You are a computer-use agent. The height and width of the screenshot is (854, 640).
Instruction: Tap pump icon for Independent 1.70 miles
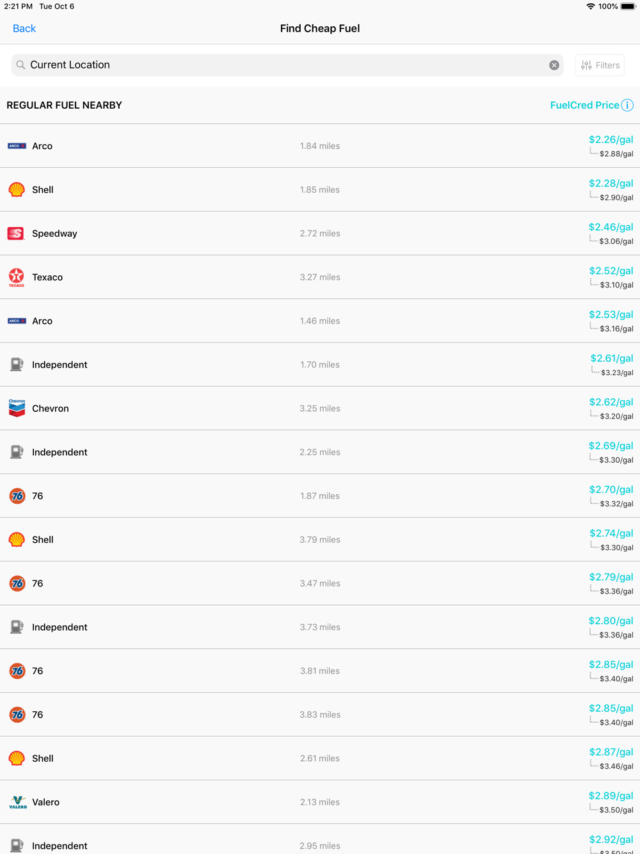coord(17,365)
